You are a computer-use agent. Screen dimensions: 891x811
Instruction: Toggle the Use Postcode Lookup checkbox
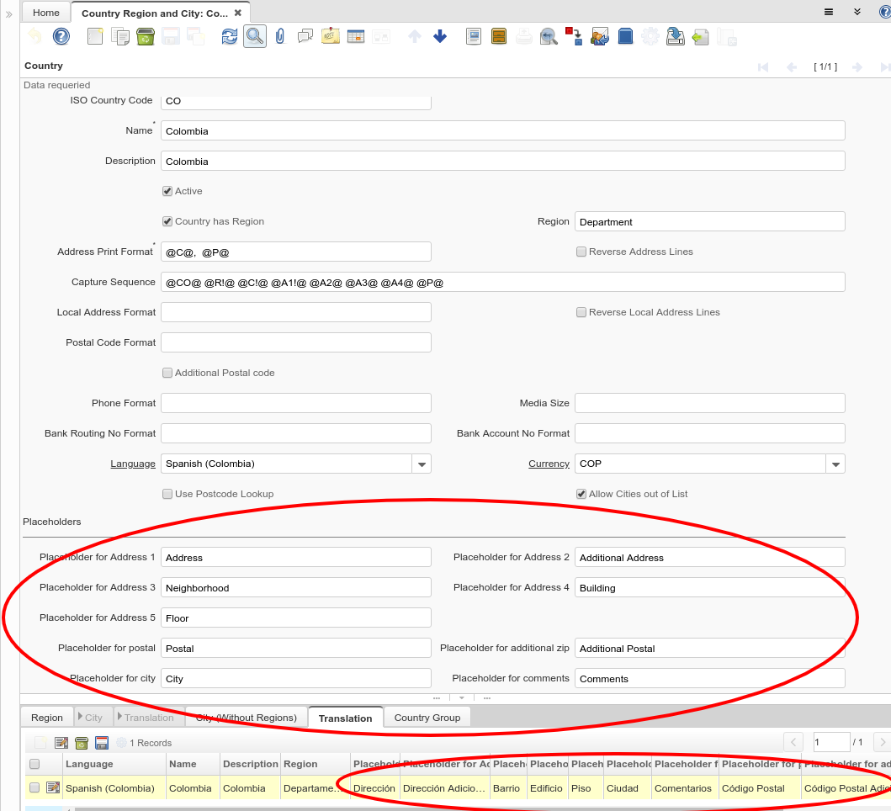167,494
